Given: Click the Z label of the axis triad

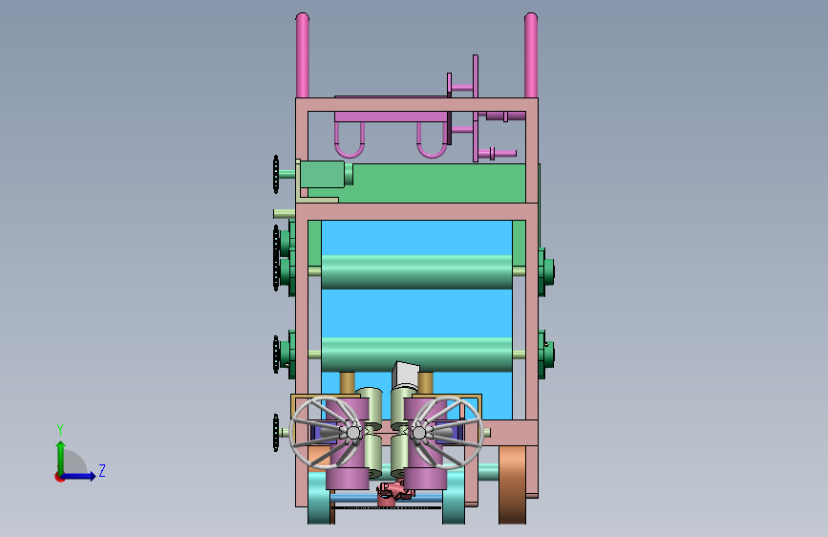Looking at the screenshot, I should (102, 470).
